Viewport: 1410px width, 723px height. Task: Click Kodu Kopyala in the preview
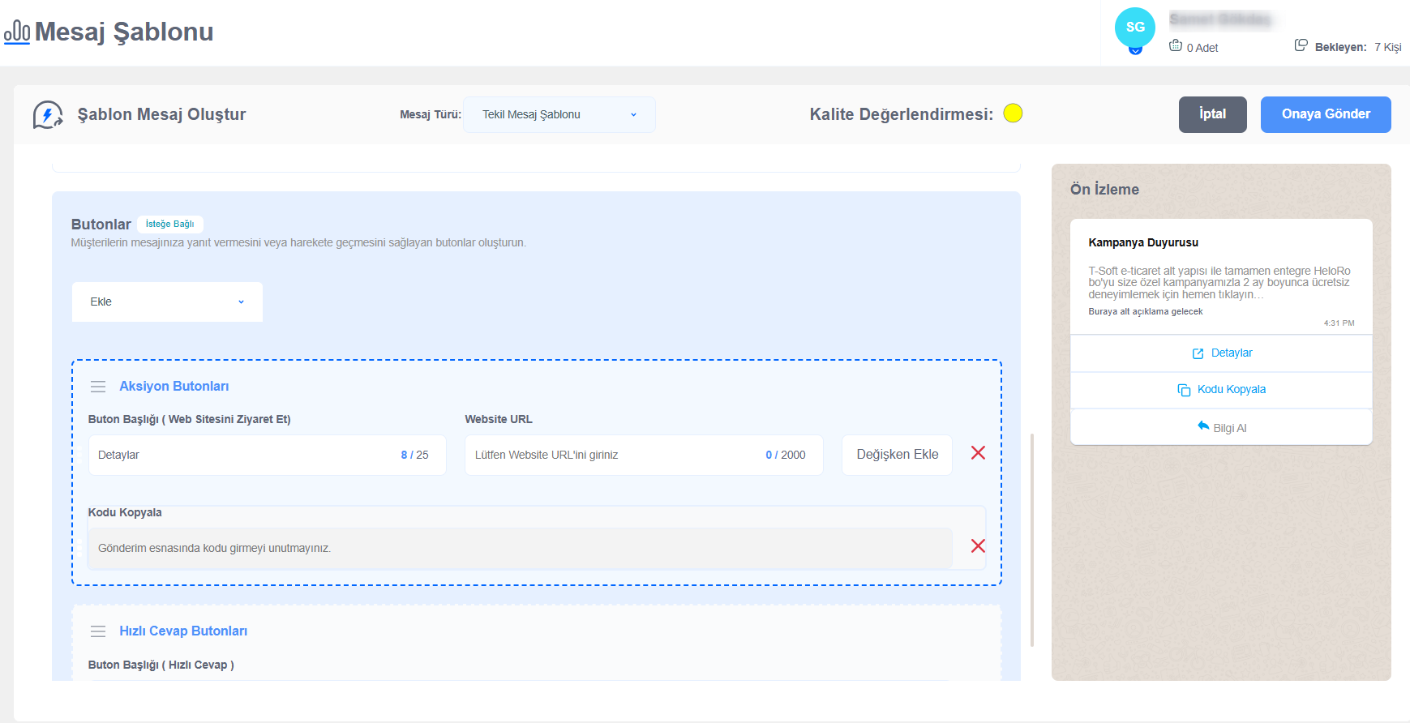[1221, 390]
